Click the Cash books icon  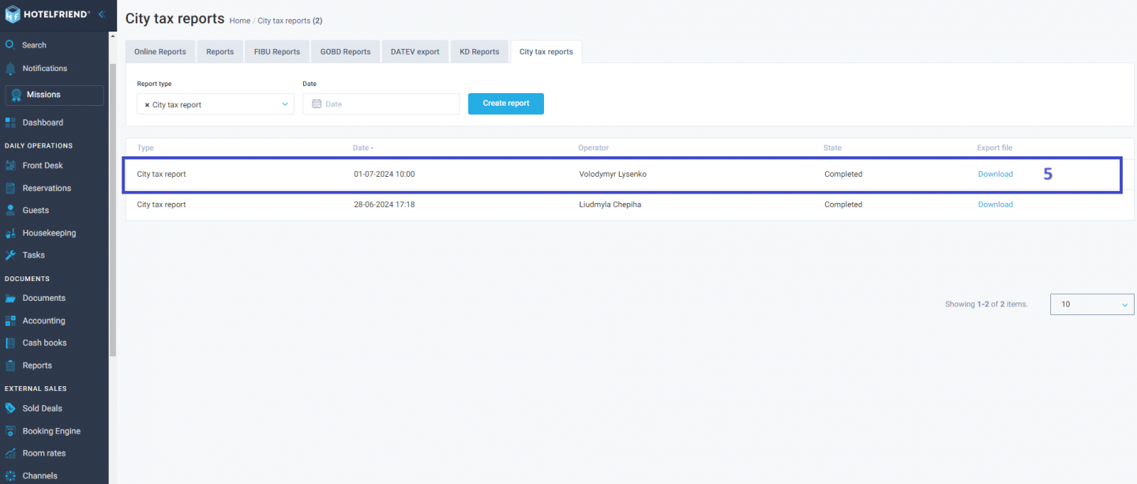[x=10, y=343]
